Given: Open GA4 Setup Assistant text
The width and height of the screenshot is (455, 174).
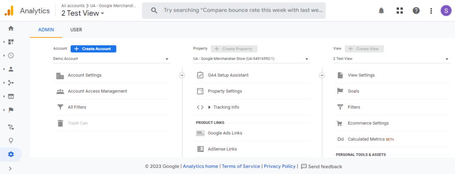Looking at the screenshot, I should pyautogui.click(x=228, y=75).
